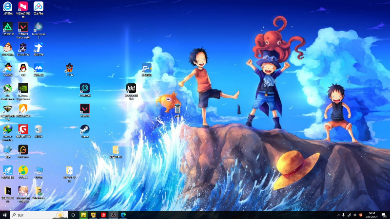
Task: Open Cortana circle button on taskbar
Action: point(73,215)
